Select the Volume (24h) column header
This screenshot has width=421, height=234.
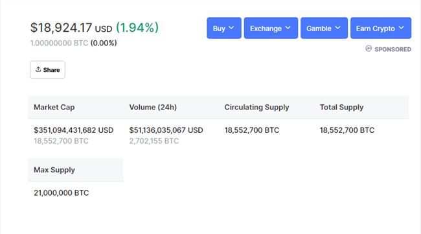tap(153, 107)
